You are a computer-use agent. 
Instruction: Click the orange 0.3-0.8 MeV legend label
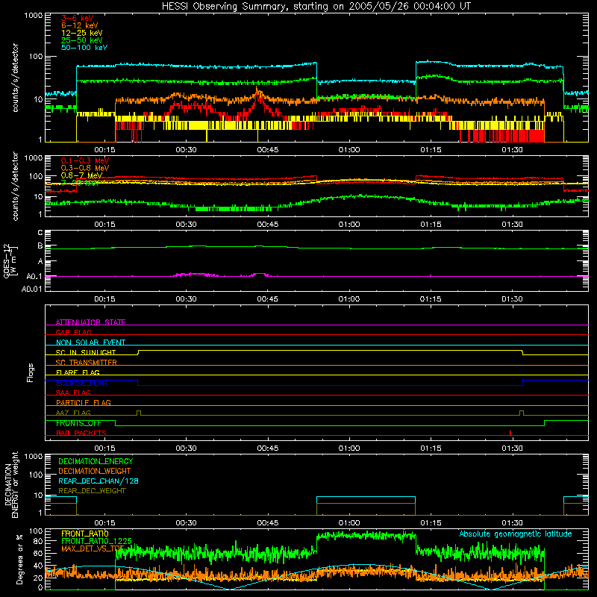click(x=85, y=168)
